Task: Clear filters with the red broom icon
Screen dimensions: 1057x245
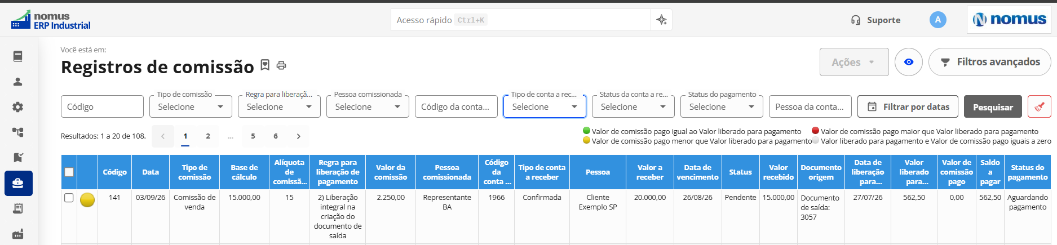Action: 1039,106
